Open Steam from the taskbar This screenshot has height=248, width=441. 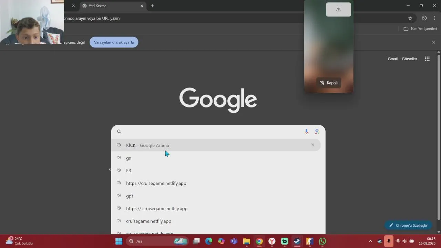click(297, 241)
